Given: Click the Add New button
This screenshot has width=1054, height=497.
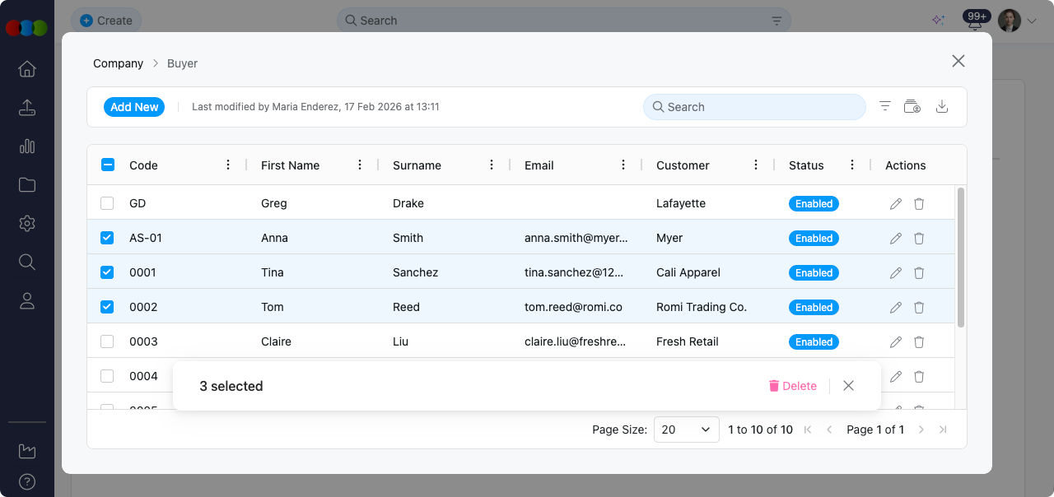Looking at the screenshot, I should (x=134, y=107).
